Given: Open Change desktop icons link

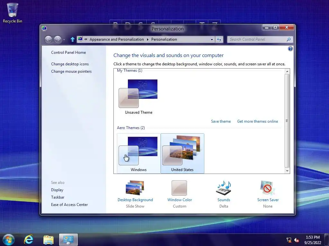Looking at the screenshot, I should (x=70, y=64).
